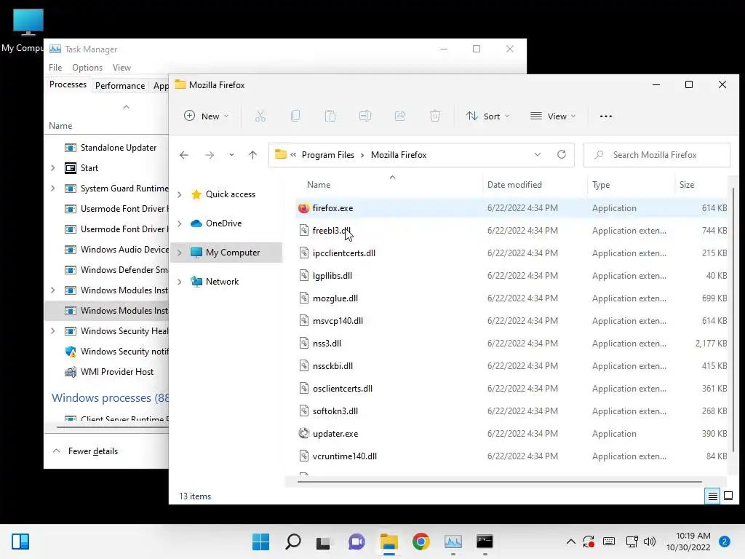Image resolution: width=745 pixels, height=559 pixels.
Task: Switch to Performance tab in Task Manager
Action: coord(120,86)
